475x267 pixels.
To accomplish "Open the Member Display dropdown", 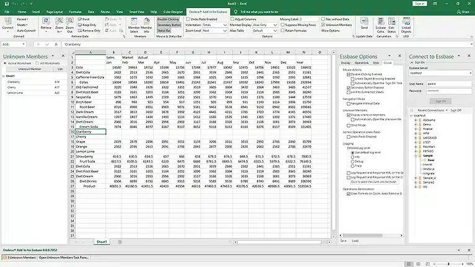I will [x=275, y=25].
